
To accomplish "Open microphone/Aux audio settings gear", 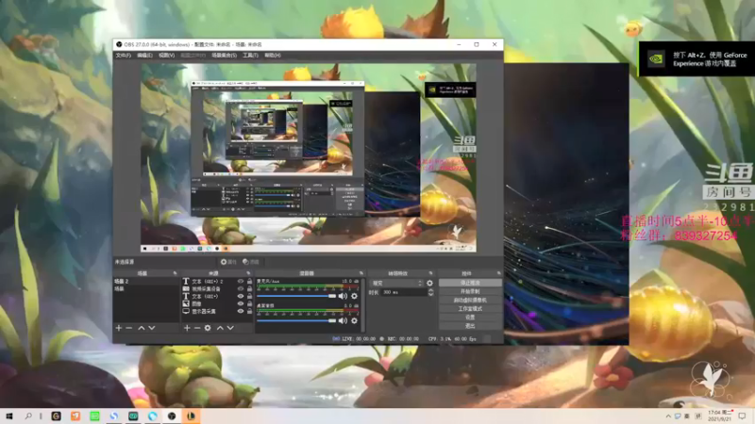I will pos(355,296).
